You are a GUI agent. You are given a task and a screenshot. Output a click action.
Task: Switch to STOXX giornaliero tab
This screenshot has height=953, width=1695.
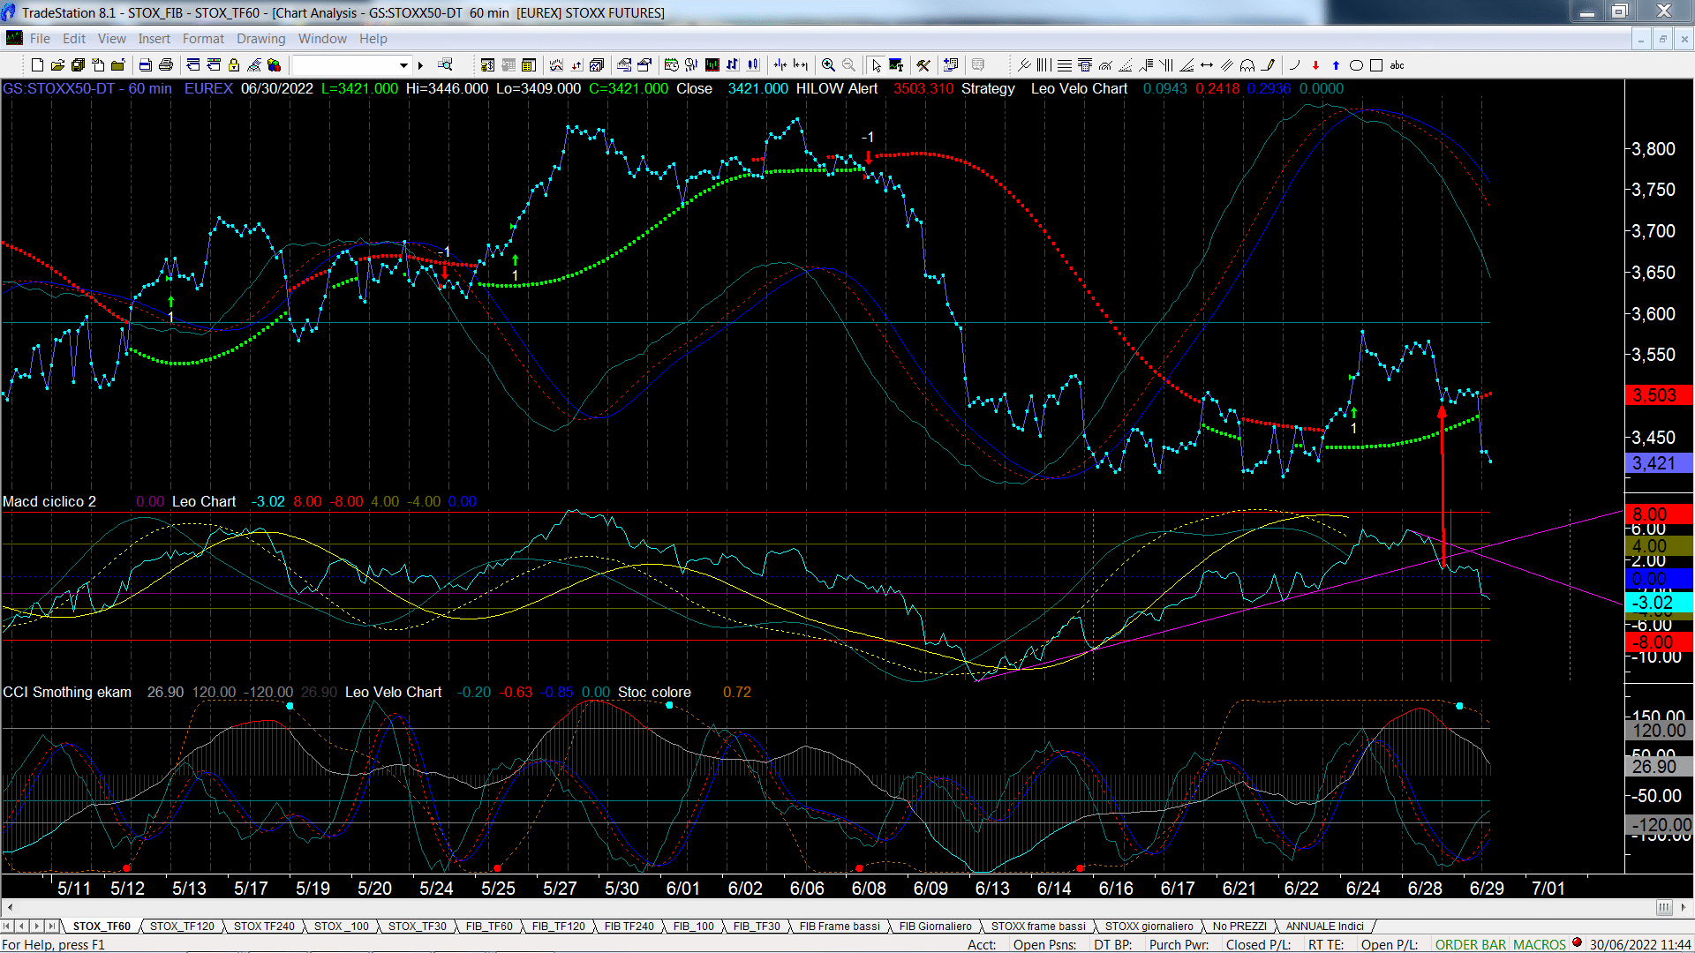coord(1149,927)
